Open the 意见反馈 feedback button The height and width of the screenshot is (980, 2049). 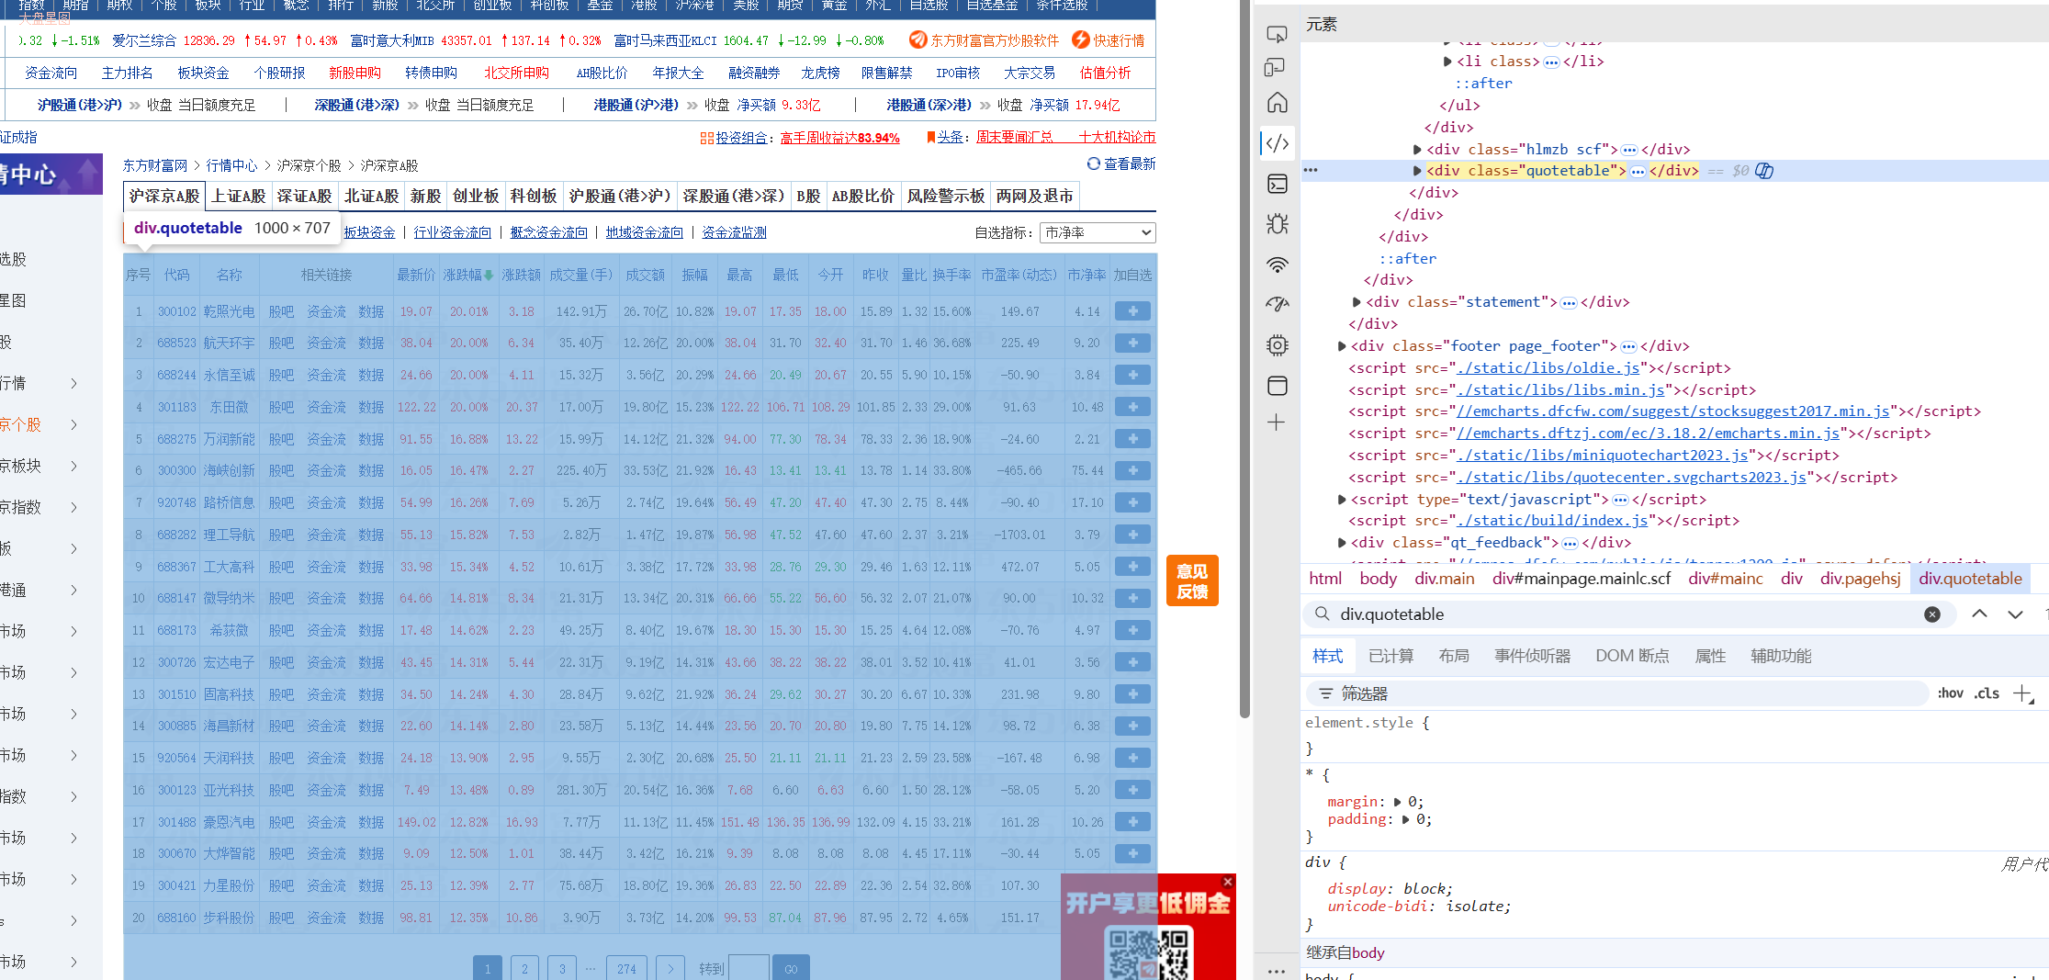point(1192,580)
